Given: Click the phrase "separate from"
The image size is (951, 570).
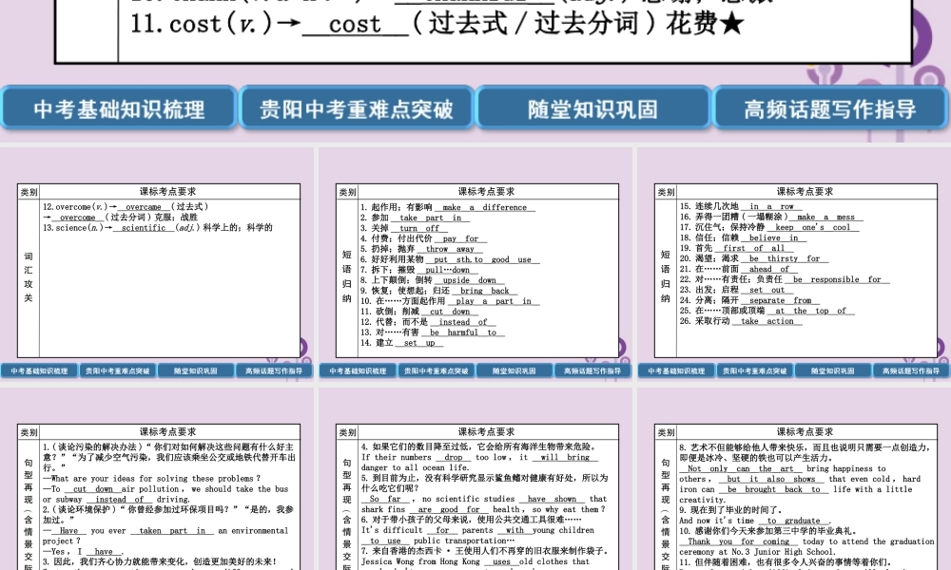Looking at the screenshot, I should (780, 300).
